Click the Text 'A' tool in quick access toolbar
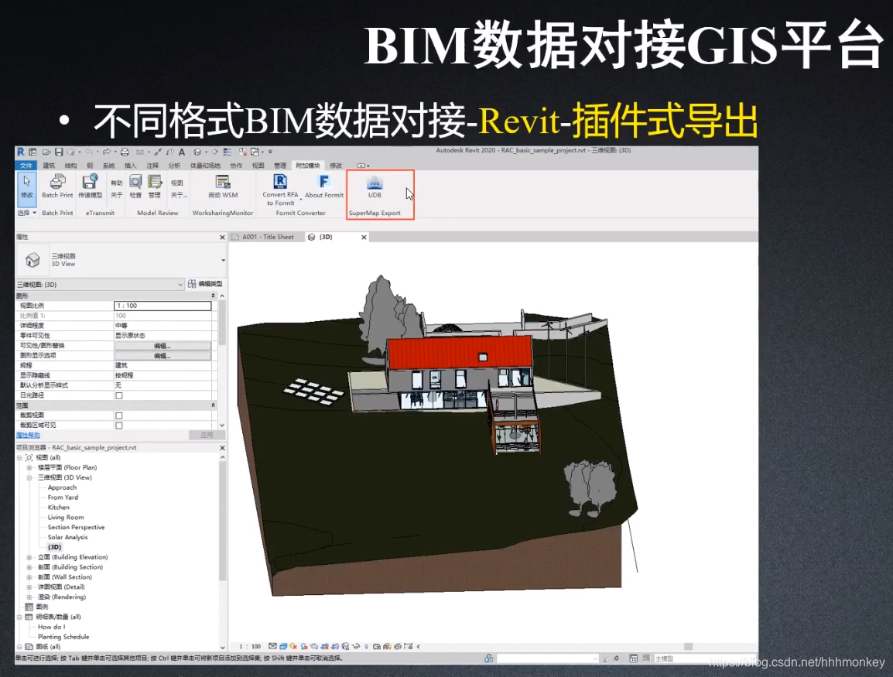 (182, 152)
